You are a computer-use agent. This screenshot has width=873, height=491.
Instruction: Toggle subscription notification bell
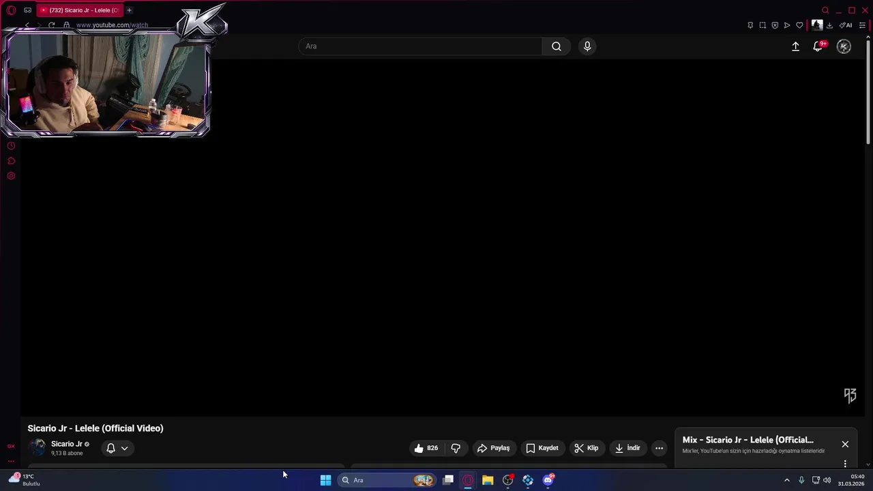(110, 448)
